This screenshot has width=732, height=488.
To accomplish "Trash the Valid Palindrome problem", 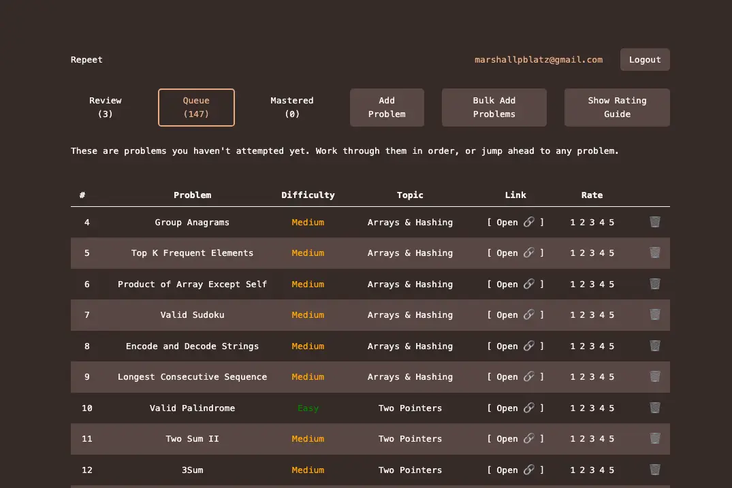I will 654,408.
